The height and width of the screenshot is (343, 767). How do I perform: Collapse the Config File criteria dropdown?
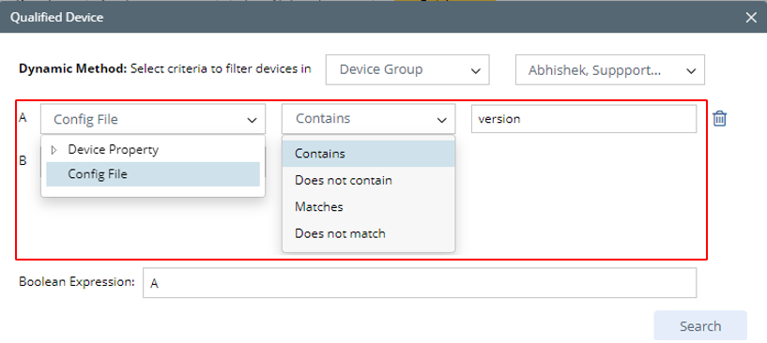pyautogui.click(x=153, y=119)
